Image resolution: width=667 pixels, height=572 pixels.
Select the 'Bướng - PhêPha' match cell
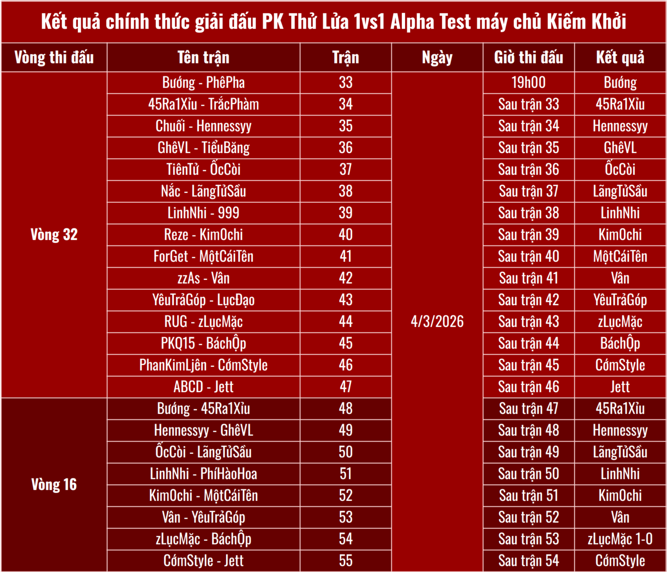point(203,82)
